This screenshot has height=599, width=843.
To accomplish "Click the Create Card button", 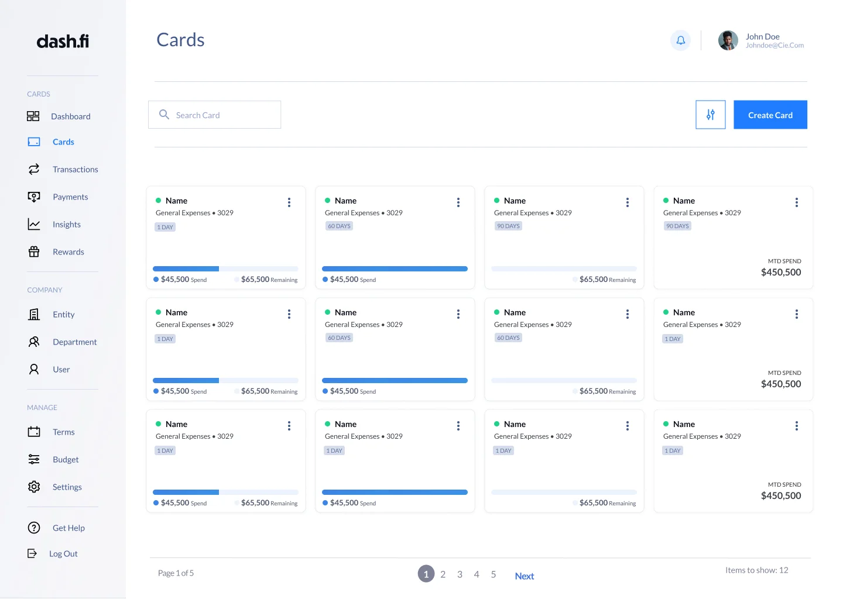I will [770, 115].
